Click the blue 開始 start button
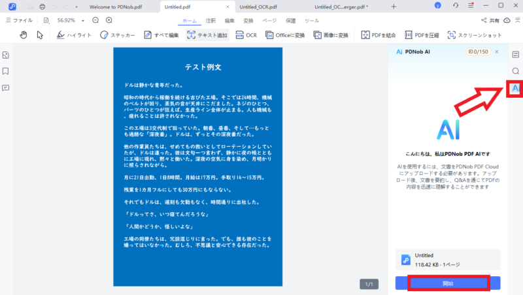The height and width of the screenshot is (295, 523). click(448, 283)
